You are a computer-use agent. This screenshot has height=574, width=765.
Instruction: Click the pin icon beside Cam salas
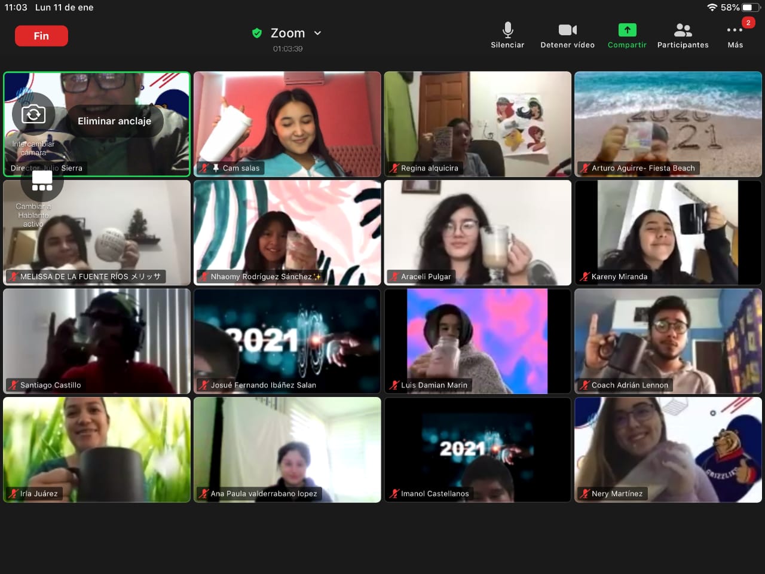pos(216,168)
